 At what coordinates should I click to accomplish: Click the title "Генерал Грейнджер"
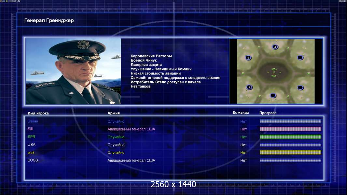(x=49, y=20)
